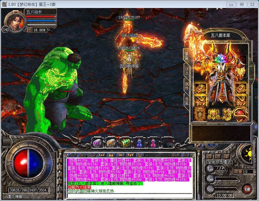Select the upper-left golden bracelet slot

click(x=201, y=89)
